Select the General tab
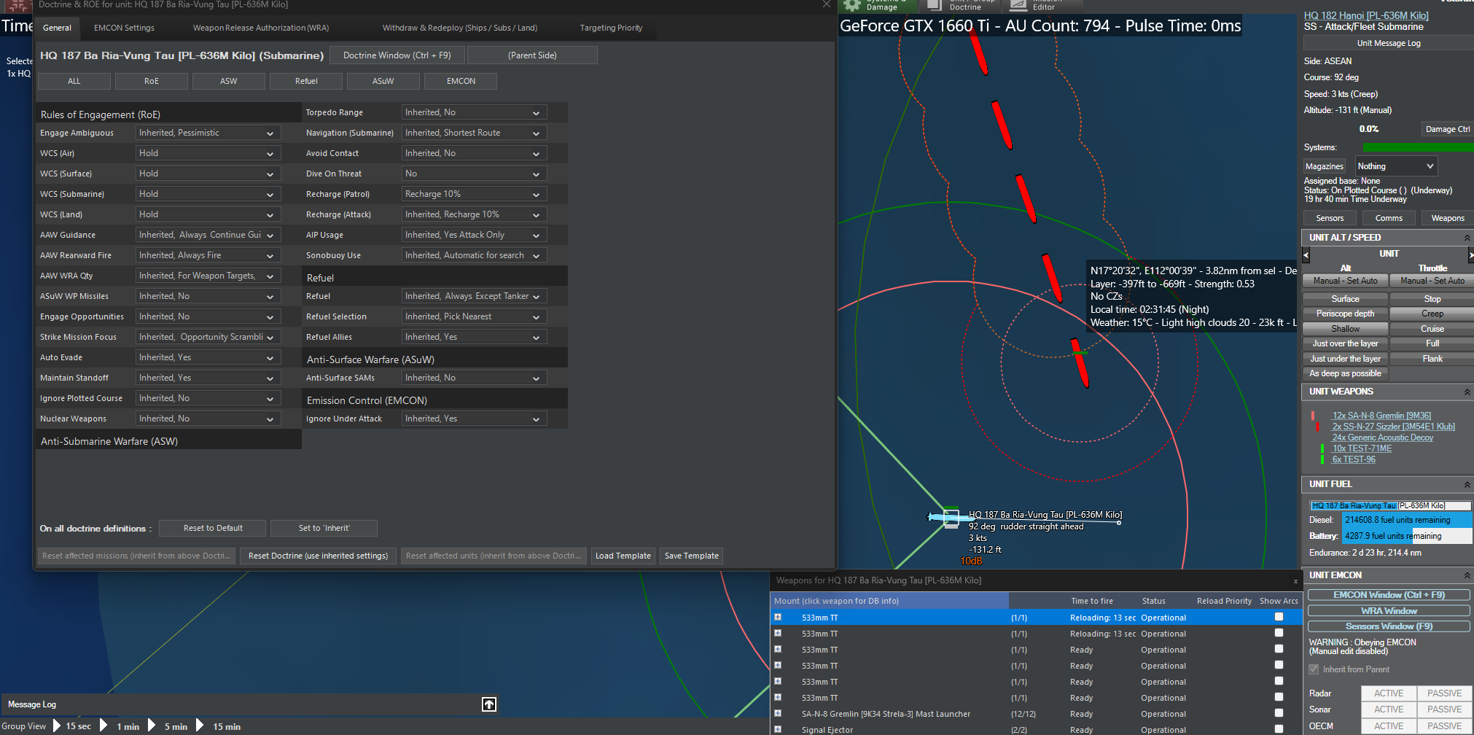Image resolution: width=1474 pixels, height=735 pixels. pyautogui.click(x=57, y=28)
